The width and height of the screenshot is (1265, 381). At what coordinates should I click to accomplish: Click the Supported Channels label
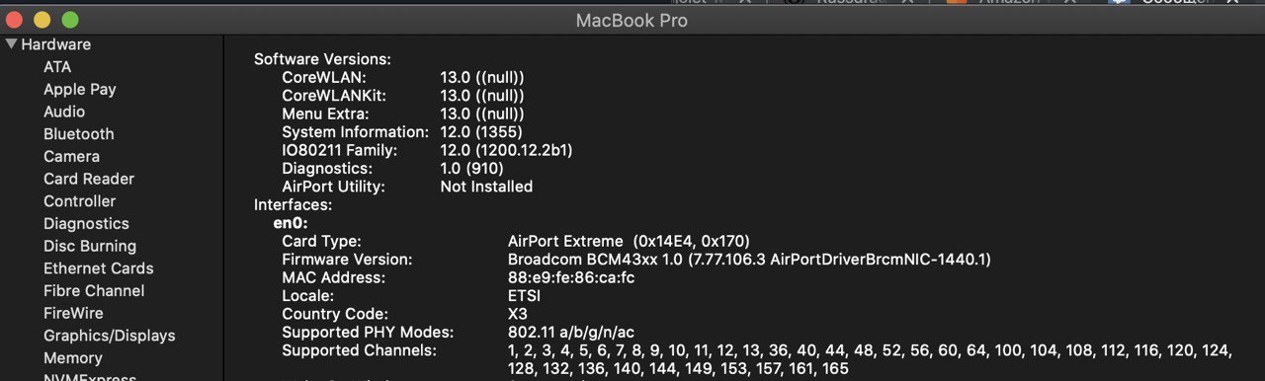(359, 350)
